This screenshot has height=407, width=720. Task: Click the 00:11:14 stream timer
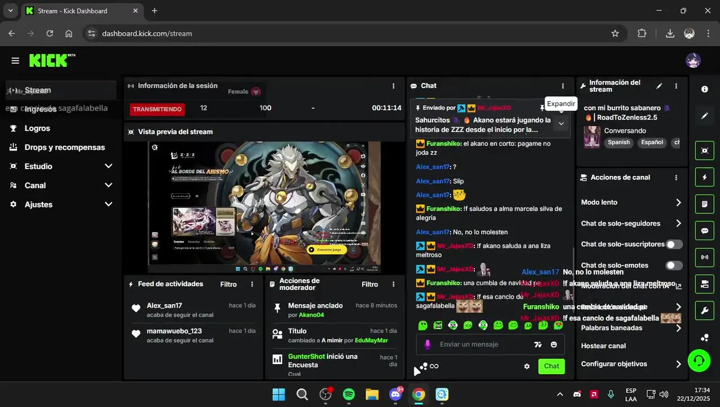tap(386, 108)
